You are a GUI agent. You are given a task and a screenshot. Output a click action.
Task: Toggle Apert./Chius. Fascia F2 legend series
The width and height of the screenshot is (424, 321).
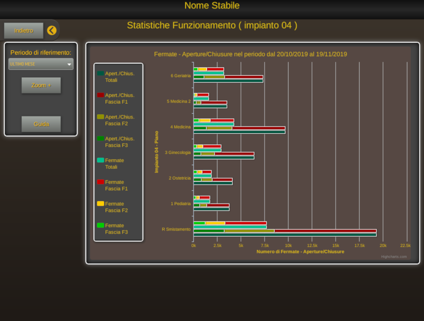pyautogui.click(x=116, y=120)
